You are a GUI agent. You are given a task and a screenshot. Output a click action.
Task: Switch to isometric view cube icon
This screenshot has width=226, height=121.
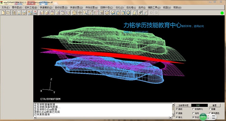(123, 13)
